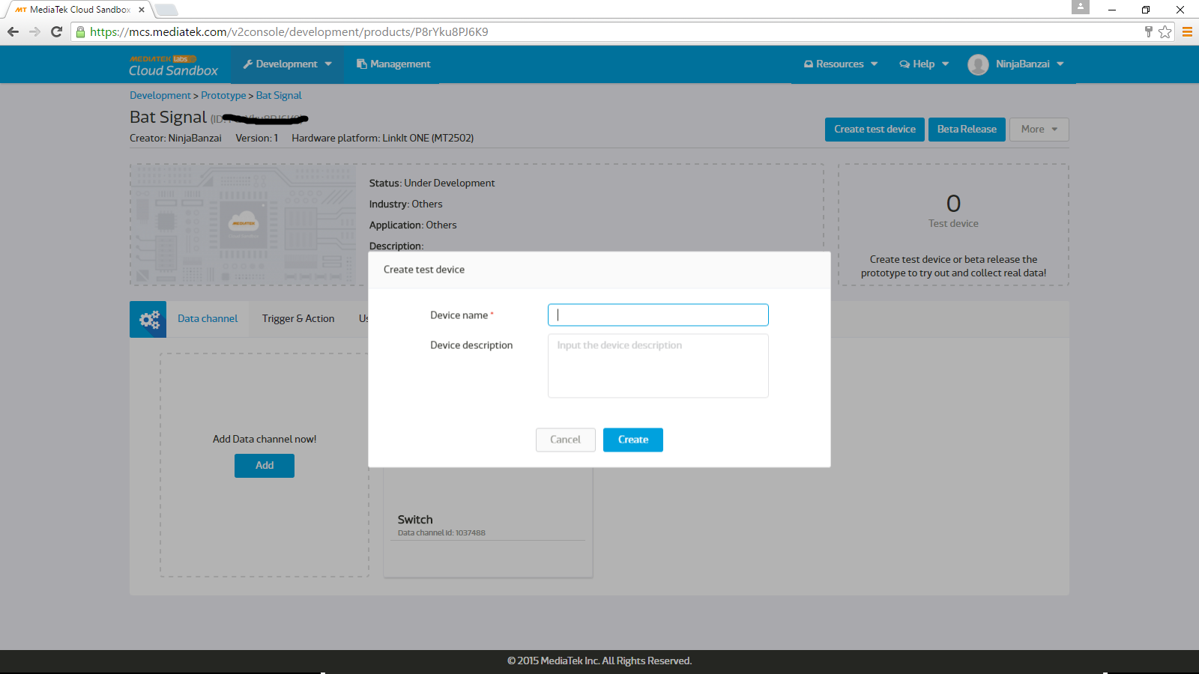Screen dimensions: 1199x674
Task: Click the browser back arrow
Action: [x=13, y=31]
